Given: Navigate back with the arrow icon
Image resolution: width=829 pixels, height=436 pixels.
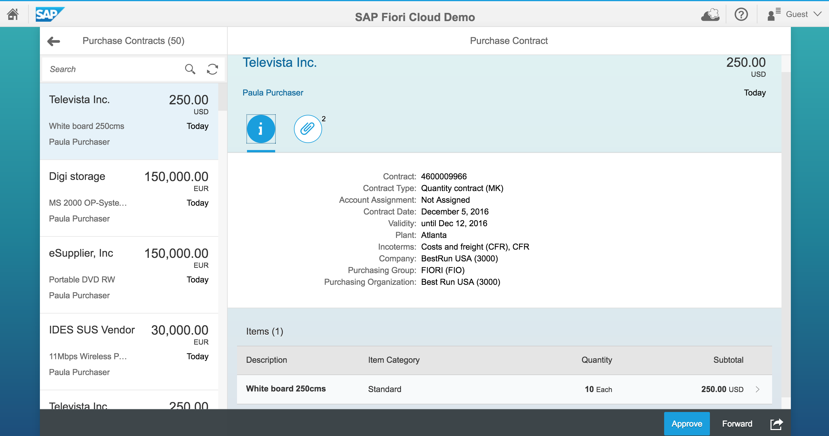Looking at the screenshot, I should click(54, 41).
